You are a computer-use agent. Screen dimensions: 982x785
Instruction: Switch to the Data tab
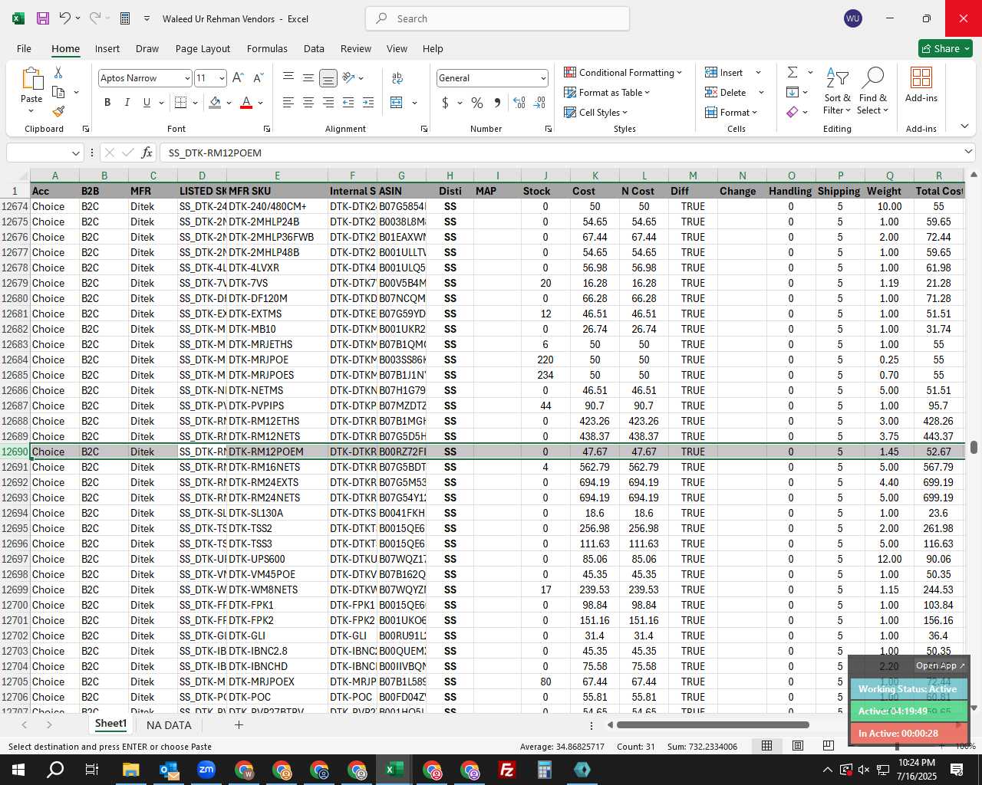[x=314, y=48]
